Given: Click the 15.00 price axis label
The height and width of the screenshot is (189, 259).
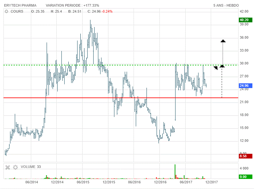Looking at the screenshot, I should pos(244,128).
